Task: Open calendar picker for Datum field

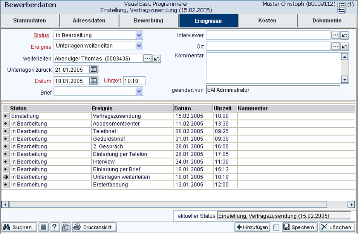Action: [x=94, y=80]
